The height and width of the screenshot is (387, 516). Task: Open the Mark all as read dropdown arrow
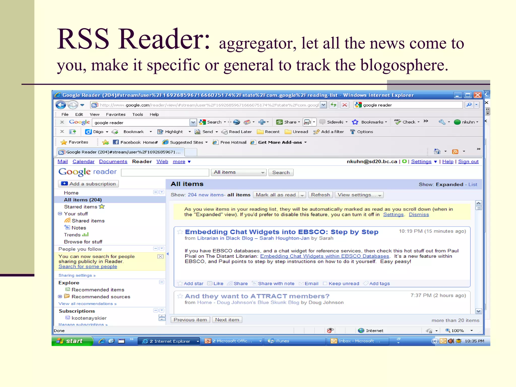pos(302,195)
